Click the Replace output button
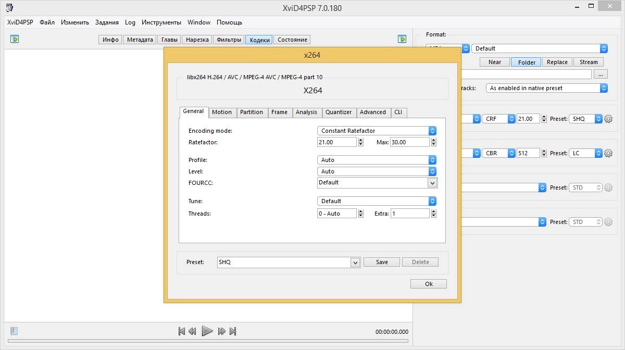The height and width of the screenshot is (350, 625). [x=557, y=62]
